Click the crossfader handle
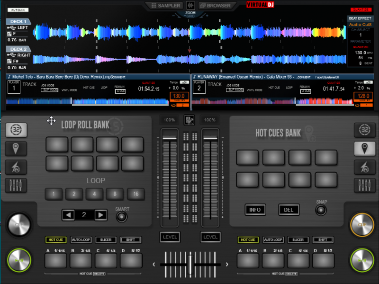Screen dimensions: 379x284 click(190, 265)
